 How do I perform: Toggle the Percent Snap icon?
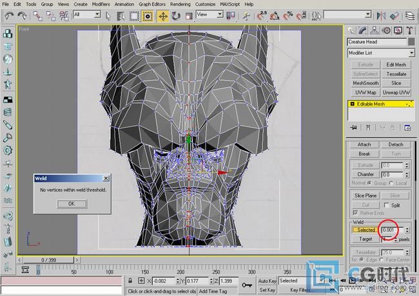point(287,16)
